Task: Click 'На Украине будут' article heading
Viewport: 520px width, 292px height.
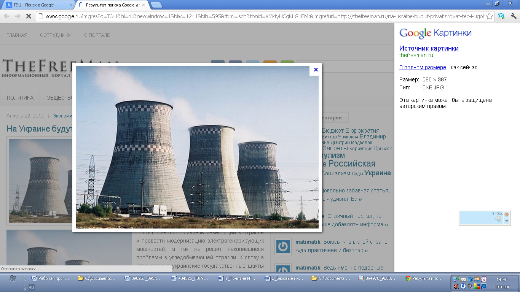Action: tap(40, 129)
